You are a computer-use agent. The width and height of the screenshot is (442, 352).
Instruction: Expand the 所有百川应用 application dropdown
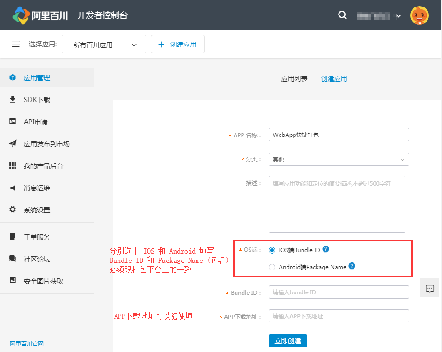[104, 45]
